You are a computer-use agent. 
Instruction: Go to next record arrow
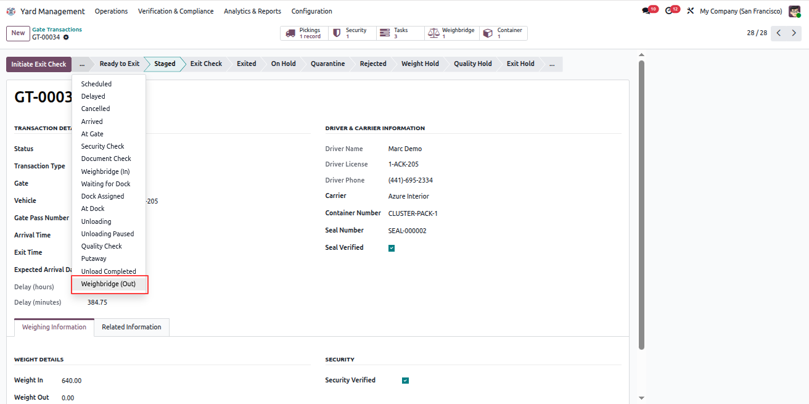point(794,33)
